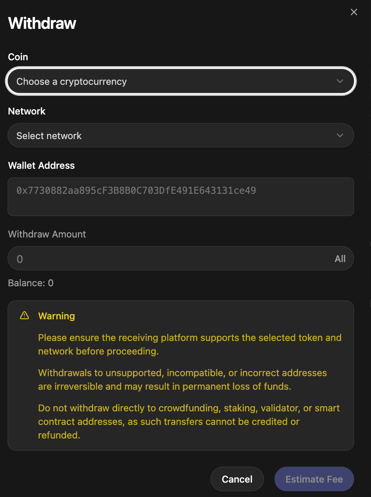This screenshot has width=371, height=497.
Task: Click into the Withdraw Amount field
Action: 169,259
